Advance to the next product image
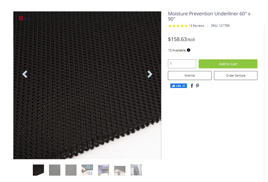The width and height of the screenshot is (268, 182). [x=150, y=74]
